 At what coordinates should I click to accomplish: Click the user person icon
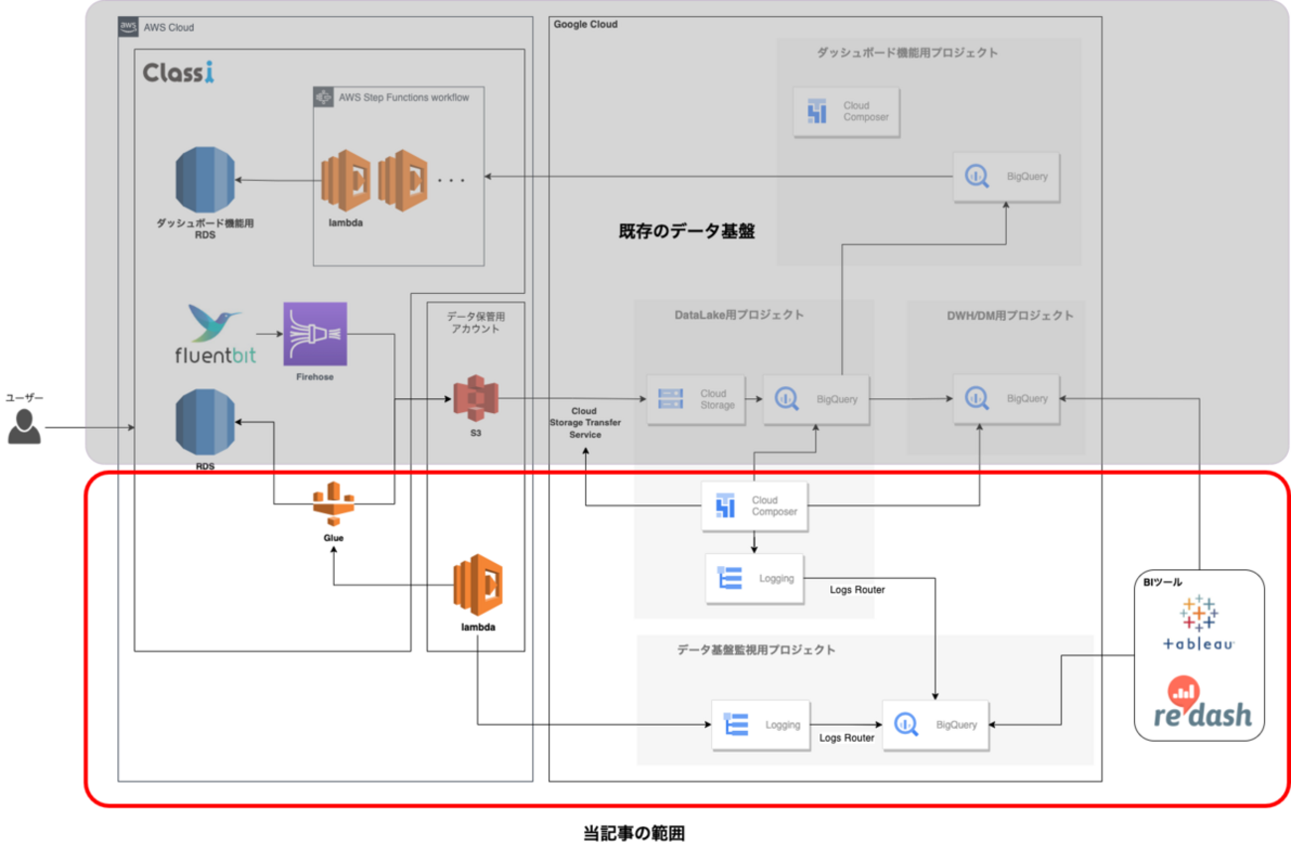tap(25, 428)
